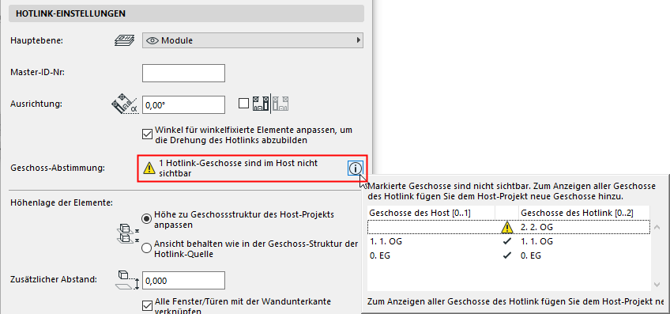Click the info icon for Geschoss-Abstimmung
The height and width of the screenshot is (314, 670).
[355, 168]
